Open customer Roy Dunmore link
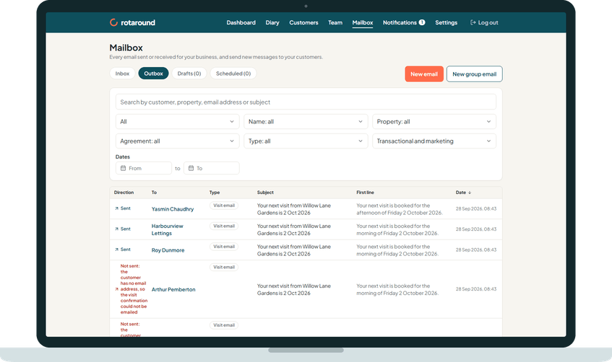 [168, 250]
